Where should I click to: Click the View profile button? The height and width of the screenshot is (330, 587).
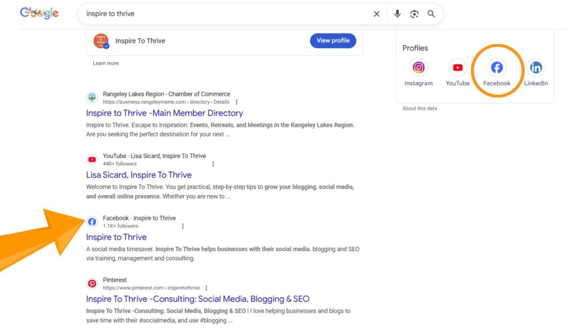click(333, 41)
